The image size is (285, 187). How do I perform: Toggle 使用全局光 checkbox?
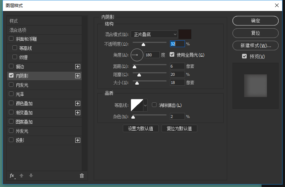coord(172,55)
